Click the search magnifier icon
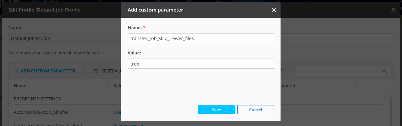The width and height of the screenshot is (402, 126). pos(384,71)
